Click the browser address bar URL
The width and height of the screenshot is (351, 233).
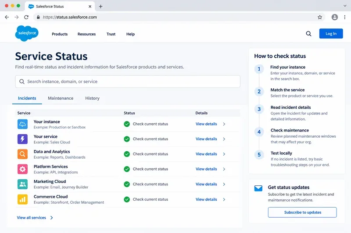point(70,17)
